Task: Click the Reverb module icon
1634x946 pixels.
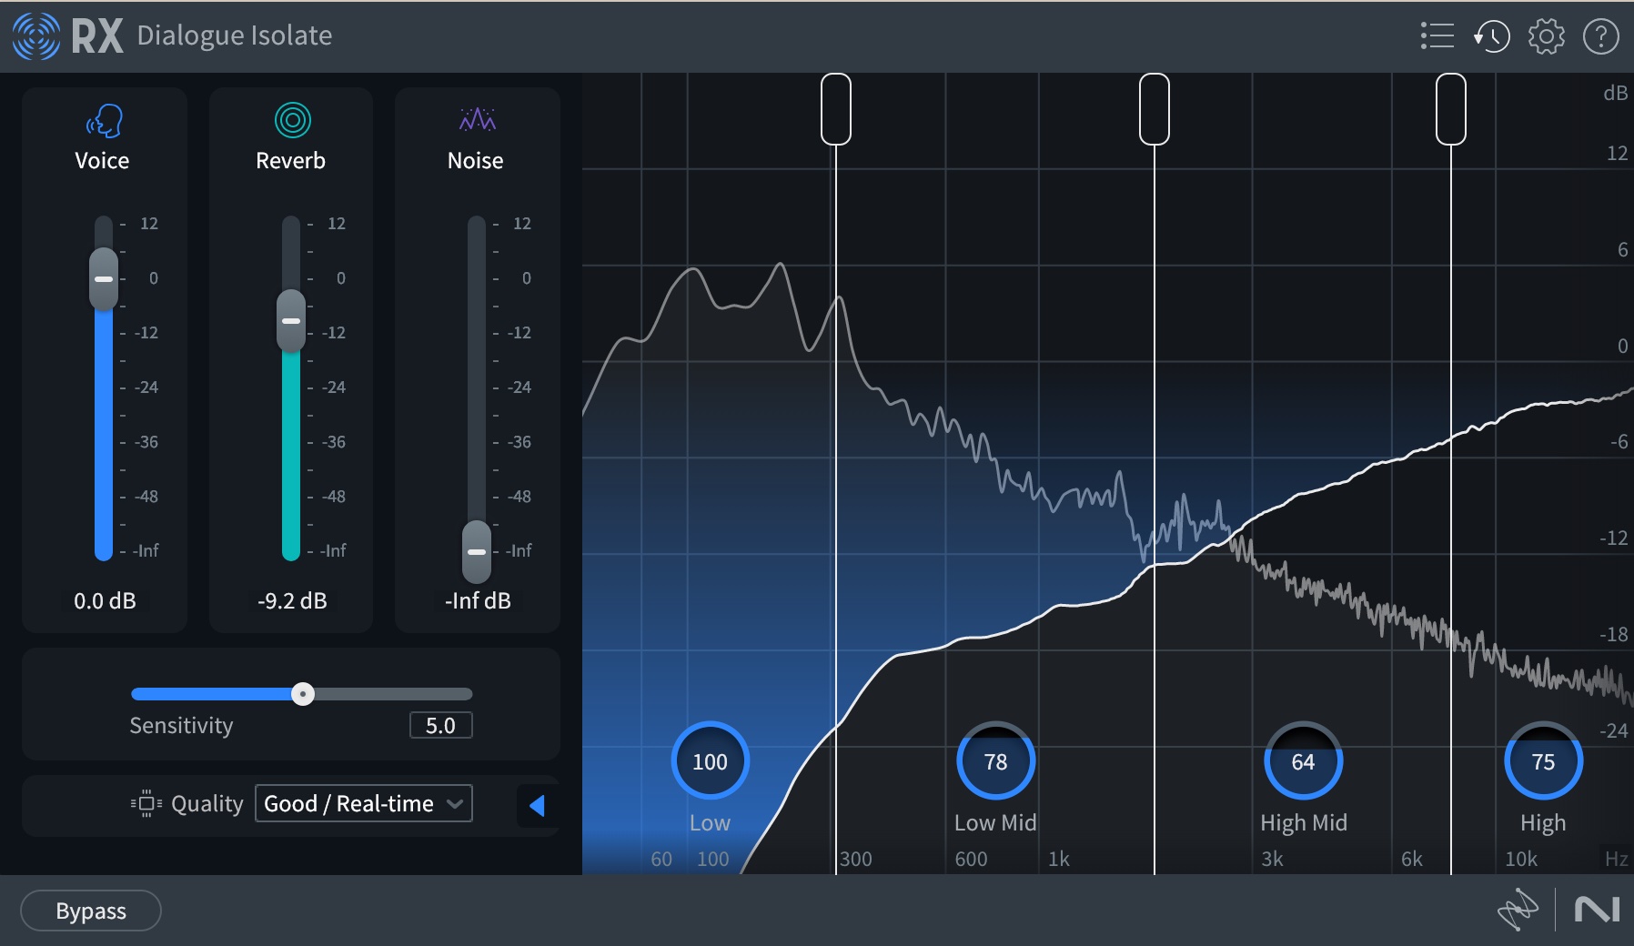Action: 290,119
